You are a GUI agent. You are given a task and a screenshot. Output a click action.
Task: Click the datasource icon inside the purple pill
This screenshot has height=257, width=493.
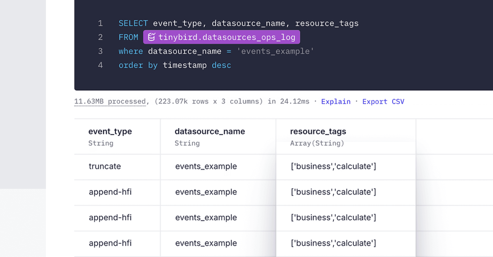[152, 37]
